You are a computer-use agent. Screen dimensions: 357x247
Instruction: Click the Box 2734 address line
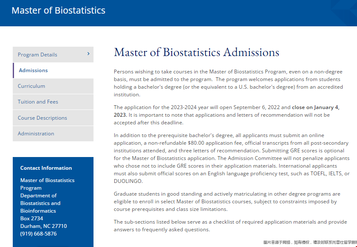coord(31,219)
